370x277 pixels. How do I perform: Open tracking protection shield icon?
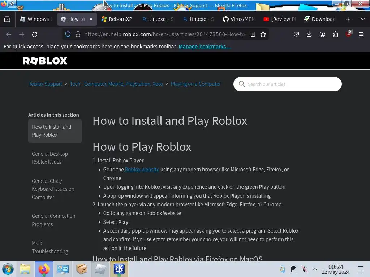pyautogui.click(x=68, y=34)
